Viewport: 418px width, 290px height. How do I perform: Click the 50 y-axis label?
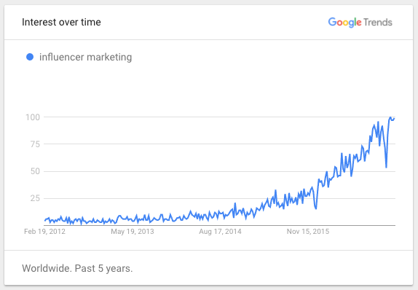[35, 171]
